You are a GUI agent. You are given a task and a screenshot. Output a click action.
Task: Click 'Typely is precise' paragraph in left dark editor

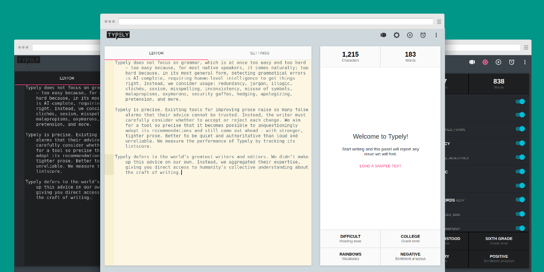63,153
